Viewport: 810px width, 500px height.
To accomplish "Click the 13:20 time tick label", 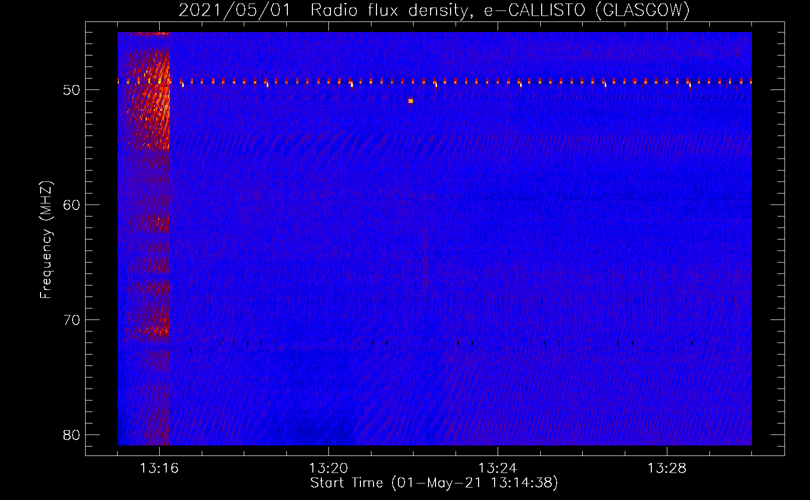I will point(328,468).
